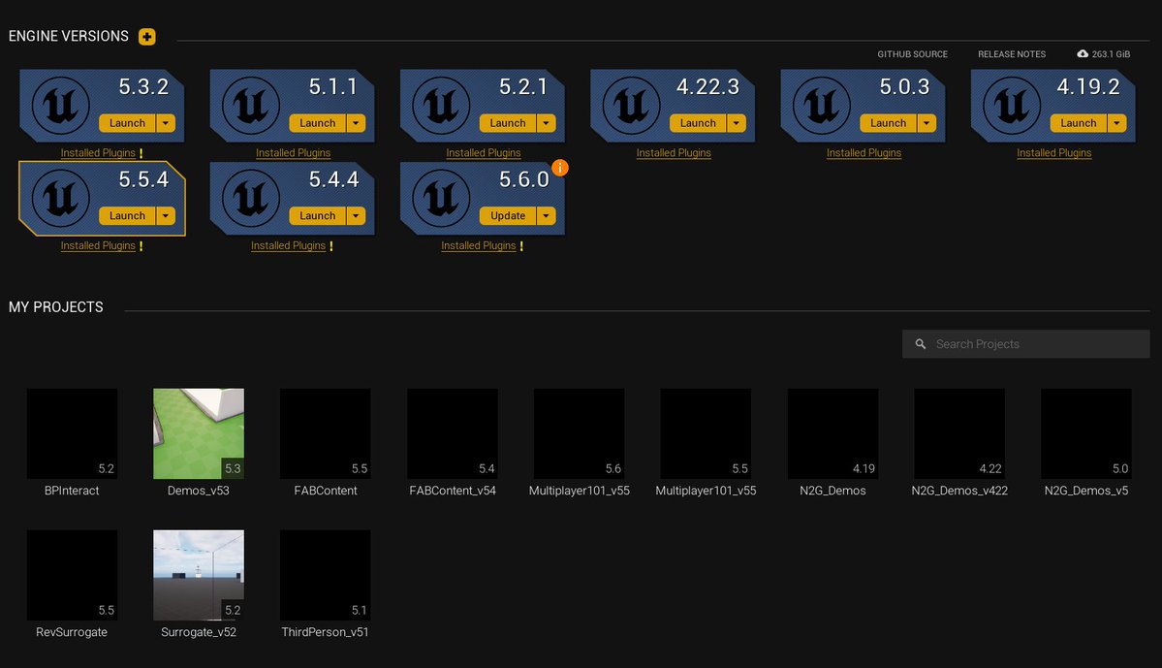
Task: Click the add engine version plus icon
Action: (146, 36)
